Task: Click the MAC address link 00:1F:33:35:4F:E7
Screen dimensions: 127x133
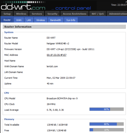Action: 56,55
